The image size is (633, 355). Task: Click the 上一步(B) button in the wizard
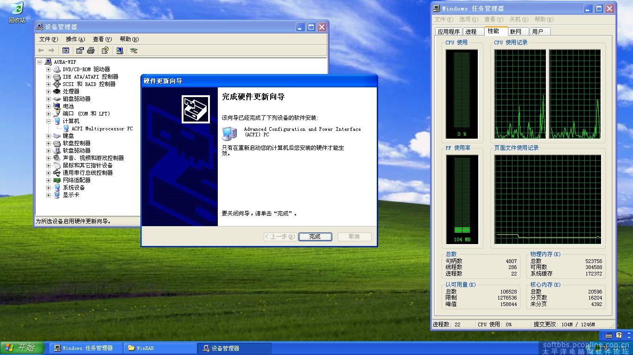coord(279,237)
